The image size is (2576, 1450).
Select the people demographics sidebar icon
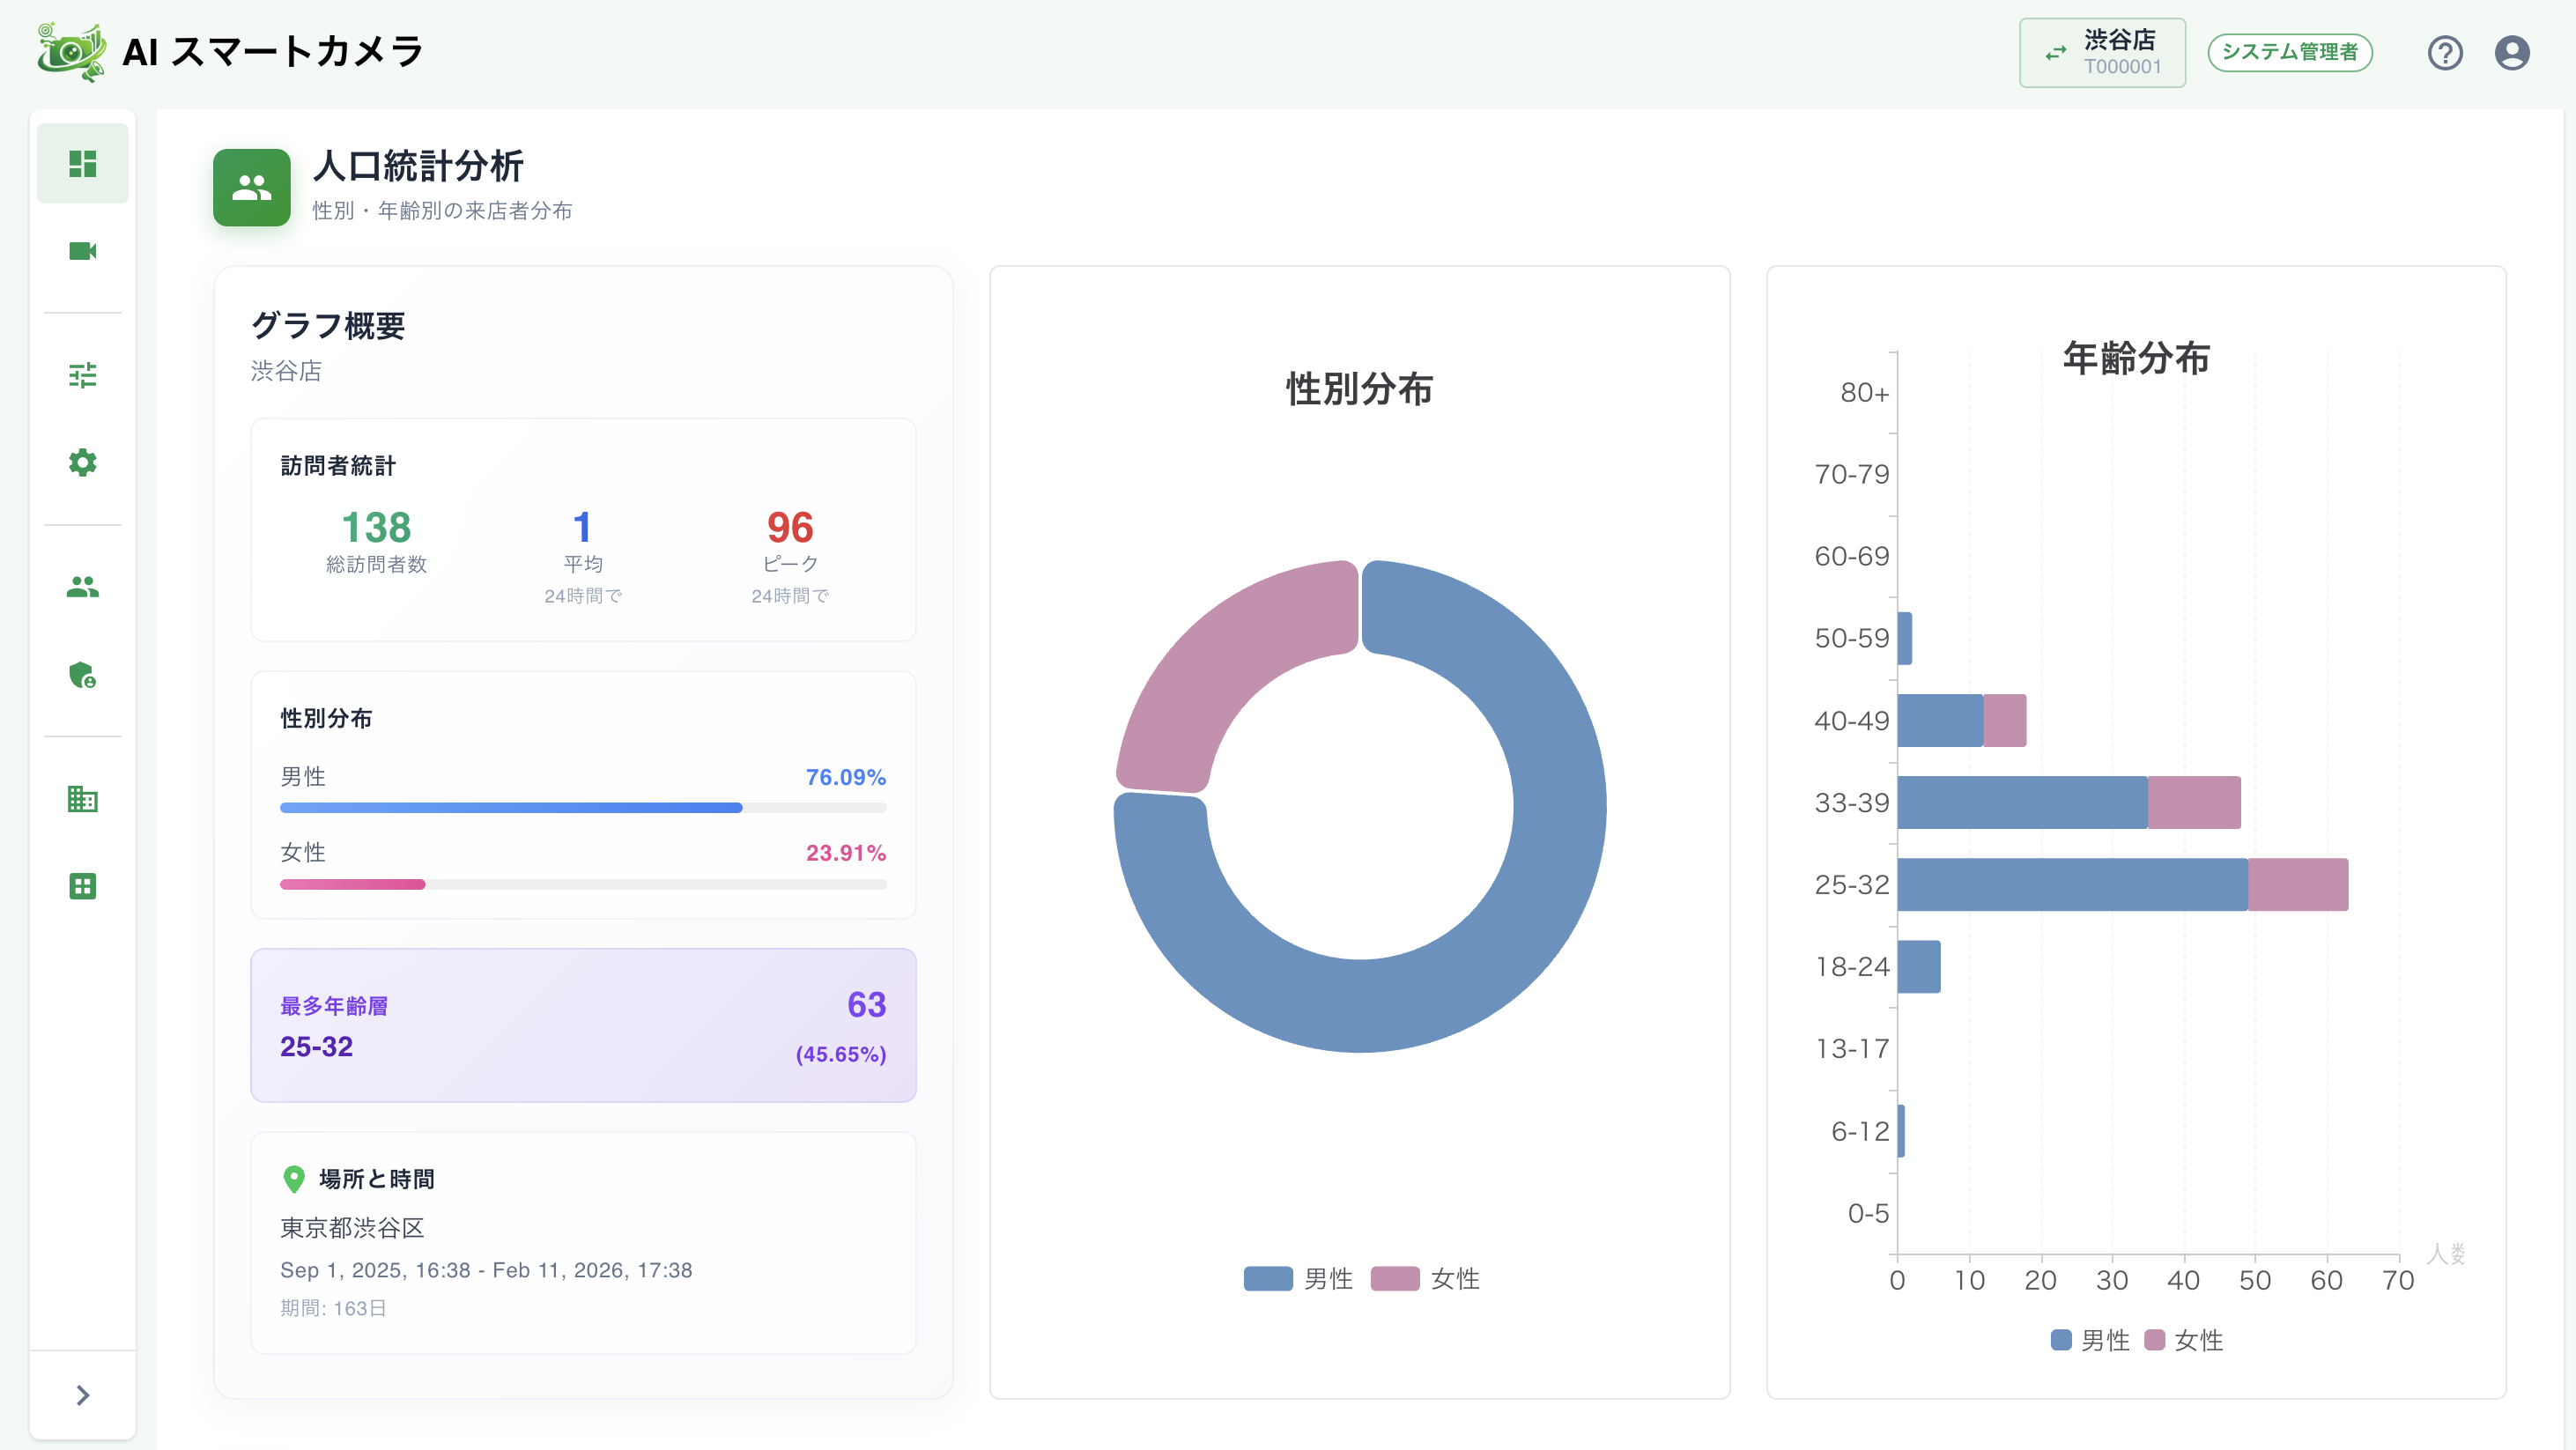[82, 587]
